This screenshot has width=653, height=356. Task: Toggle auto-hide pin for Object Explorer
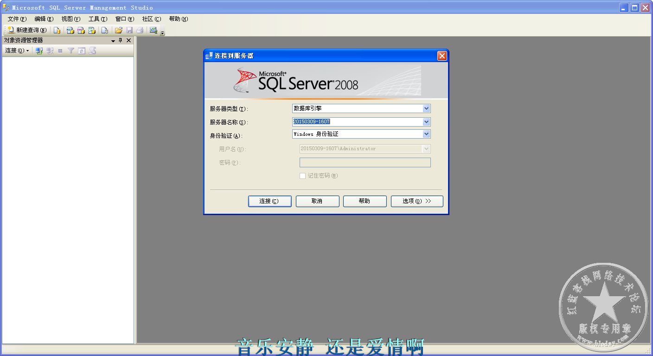[121, 40]
